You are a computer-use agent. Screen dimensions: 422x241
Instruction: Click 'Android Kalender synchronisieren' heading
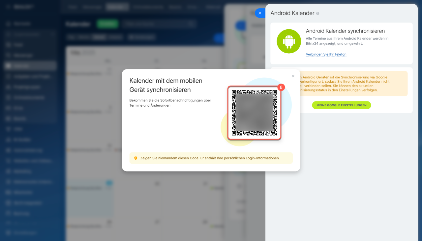coord(345,31)
